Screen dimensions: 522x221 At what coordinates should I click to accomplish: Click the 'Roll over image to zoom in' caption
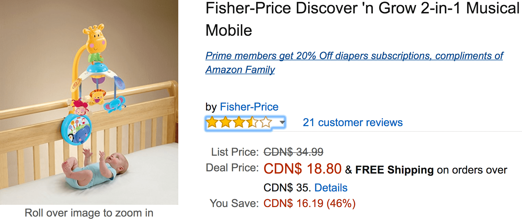tap(89, 213)
